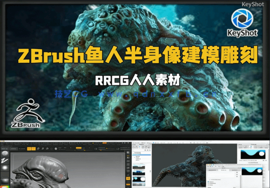Click the BPR render icon in ZBrush right shelf

(x=128, y=152)
